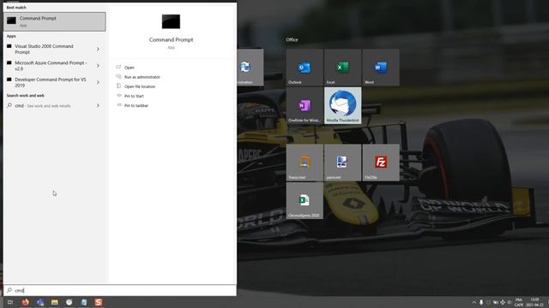Open the paint.net tile
Image resolution: width=549 pixels, height=308 pixels.
click(x=343, y=163)
